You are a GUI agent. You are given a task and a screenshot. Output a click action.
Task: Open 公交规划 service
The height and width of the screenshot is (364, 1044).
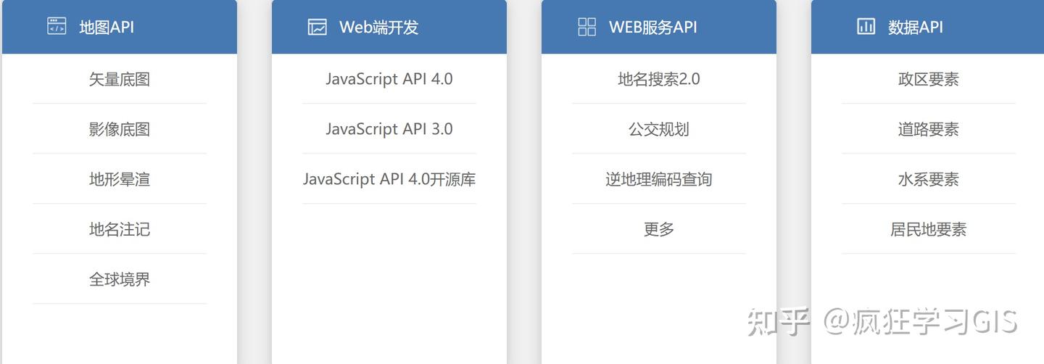pos(659,129)
